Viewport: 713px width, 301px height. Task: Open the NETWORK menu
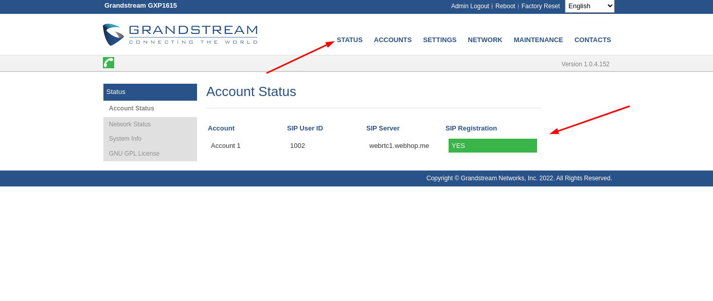(485, 40)
